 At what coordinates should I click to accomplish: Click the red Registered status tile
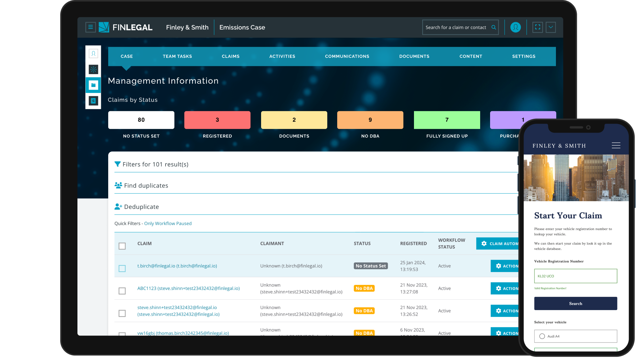[x=217, y=120]
